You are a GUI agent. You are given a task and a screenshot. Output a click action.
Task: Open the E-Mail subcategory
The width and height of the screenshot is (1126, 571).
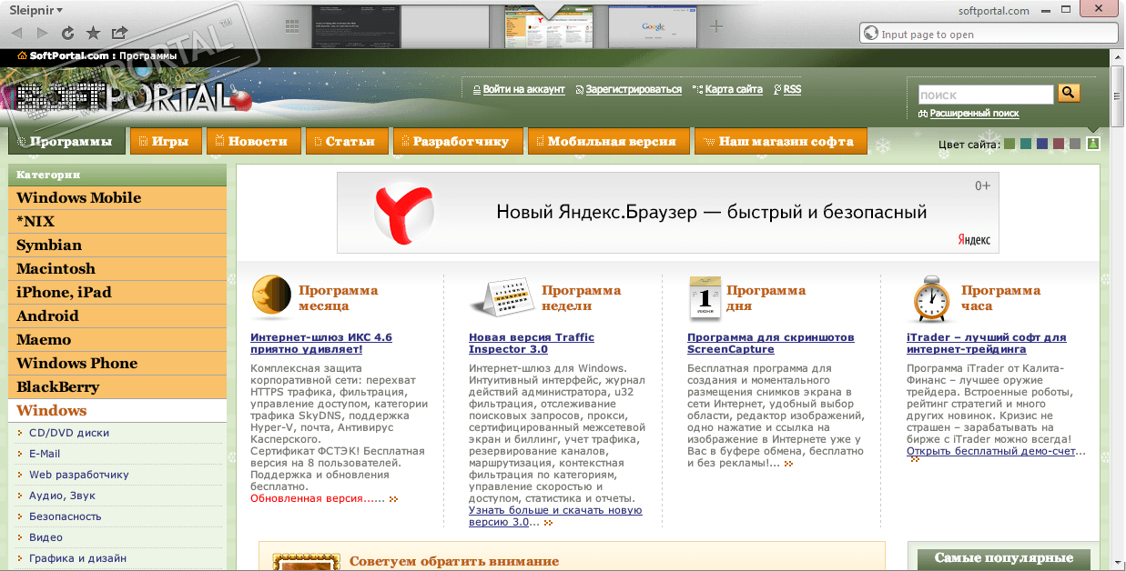pos(45,454)
